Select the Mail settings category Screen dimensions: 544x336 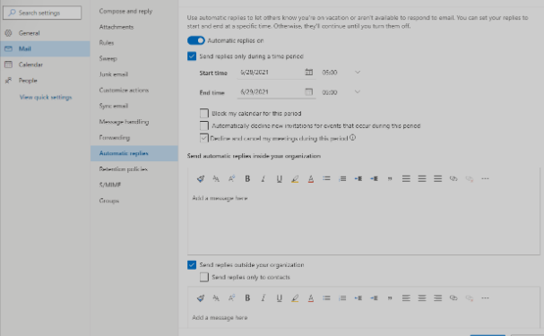click(x=45, y=49)
